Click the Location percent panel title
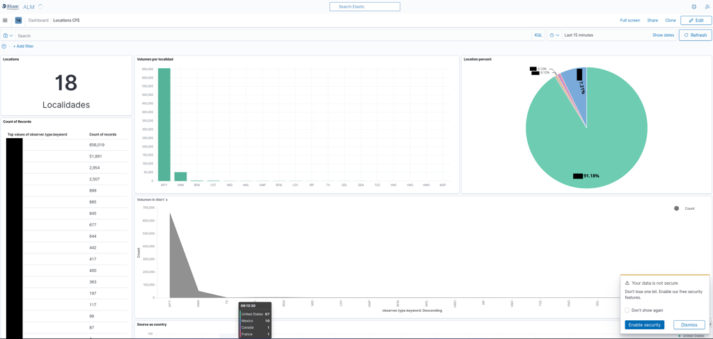 point(478,59)
